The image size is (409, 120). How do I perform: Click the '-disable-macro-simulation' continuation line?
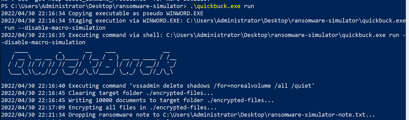(43, 42)
